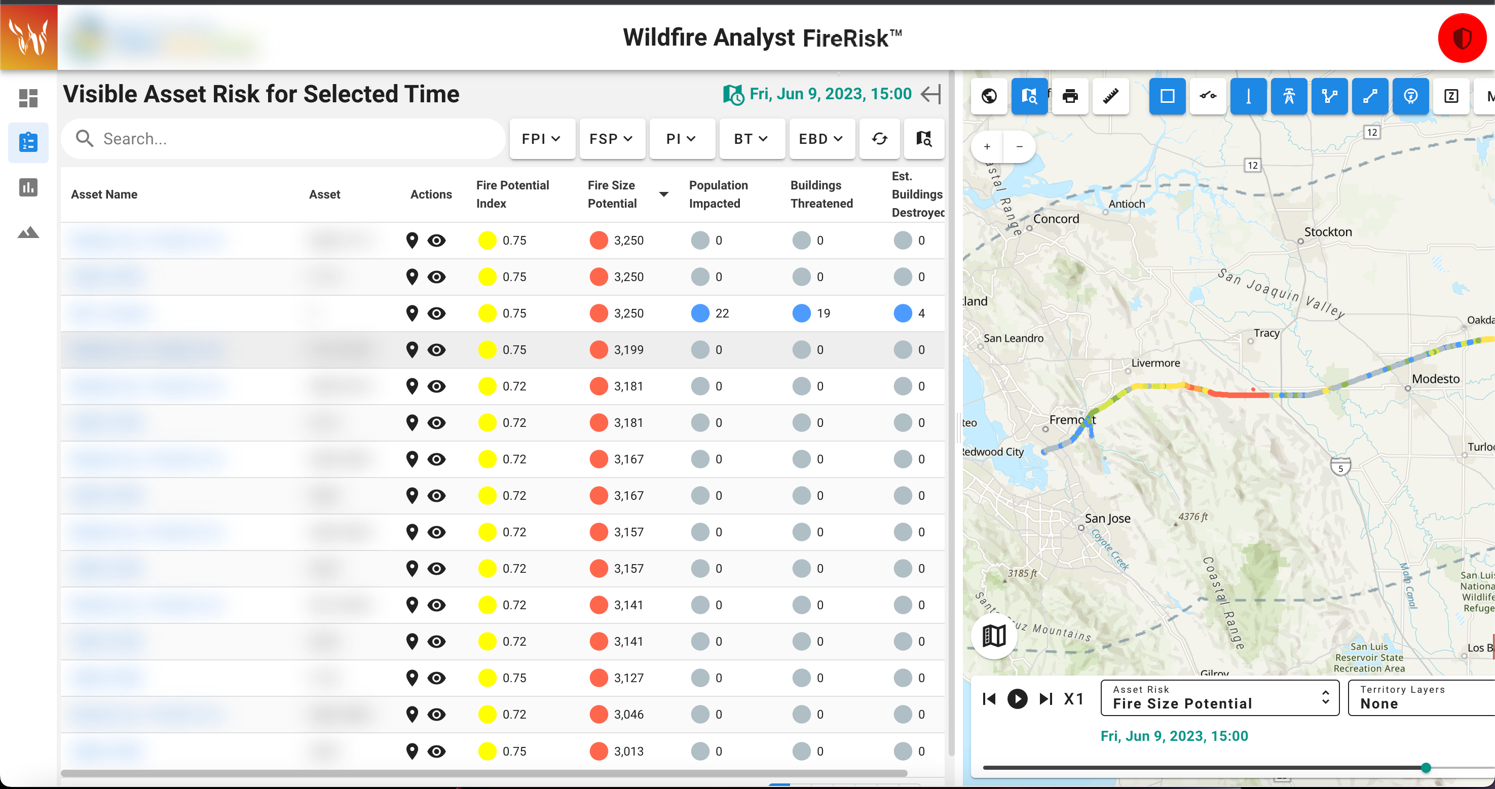Click the map zoom in plus button
The height and width of the screenshot is (789, 1495).
tap(987, 147)
